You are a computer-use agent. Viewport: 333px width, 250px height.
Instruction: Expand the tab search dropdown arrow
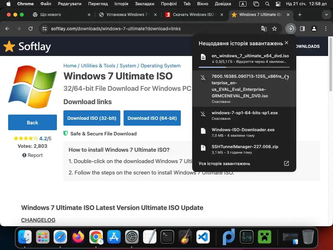(x=326, y=15)
